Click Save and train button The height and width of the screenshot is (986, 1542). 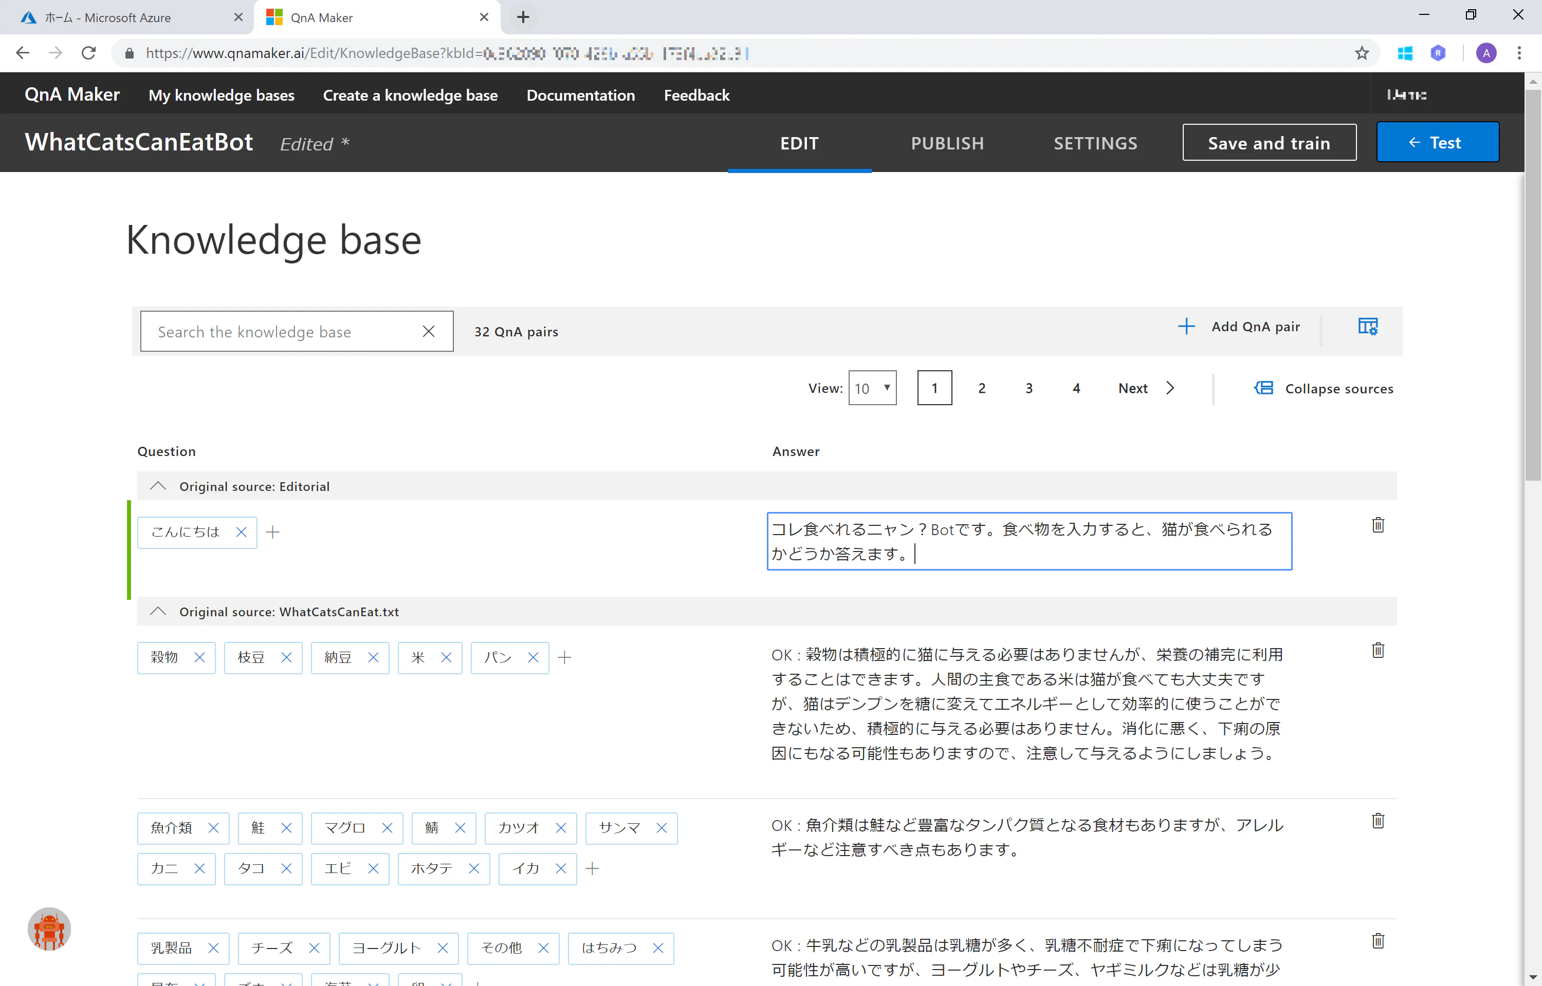pyautogui.click(x=1269, y=142)
